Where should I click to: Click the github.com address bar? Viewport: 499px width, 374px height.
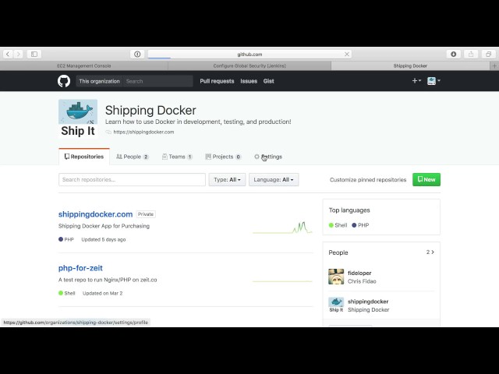coord(249,54)
